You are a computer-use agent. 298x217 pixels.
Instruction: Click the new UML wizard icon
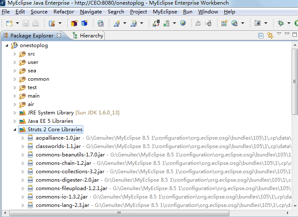[x=117, y=23]
